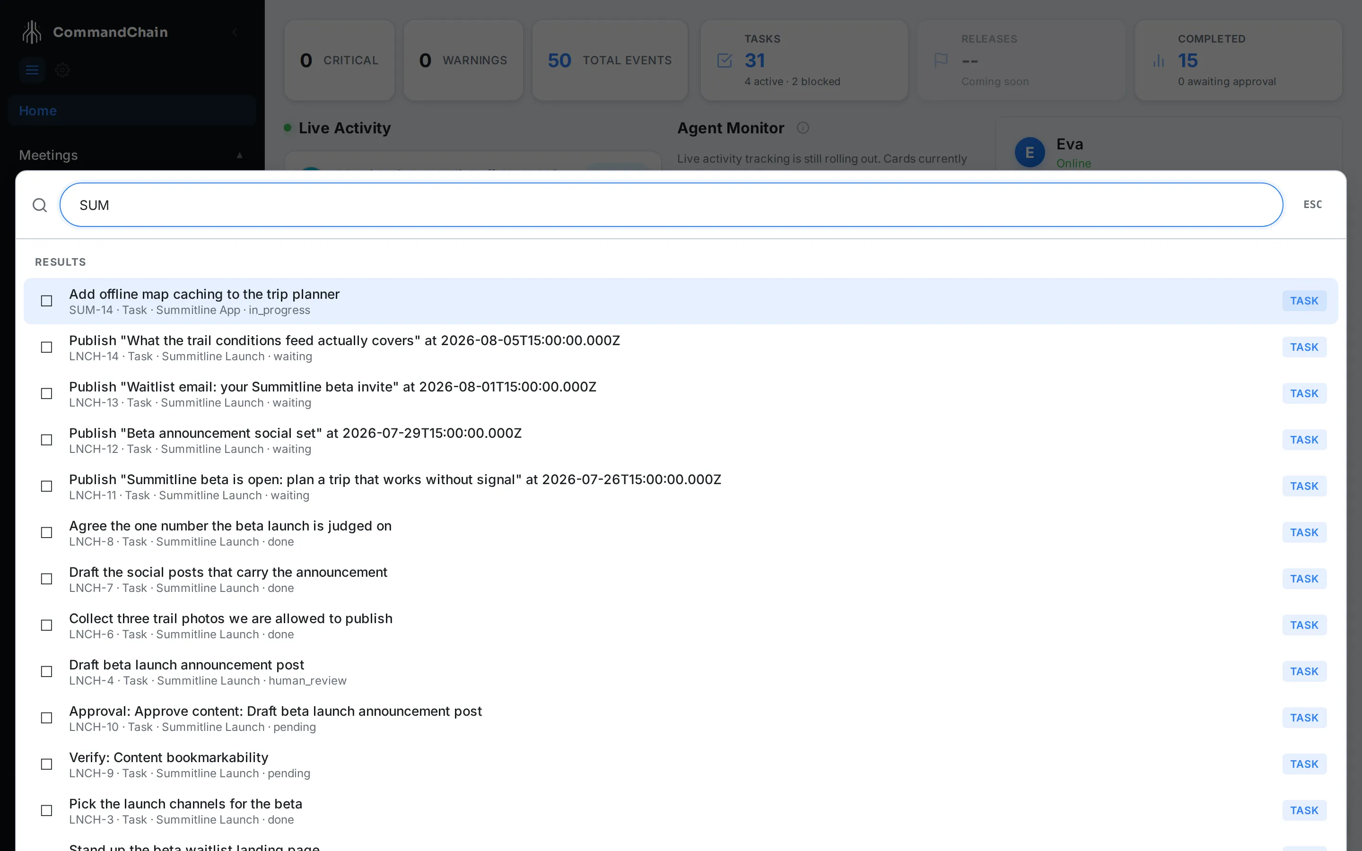Collapse the Meetings section arrow
The width and height of the screenshot is (1362, 851).
coord(240,156)
